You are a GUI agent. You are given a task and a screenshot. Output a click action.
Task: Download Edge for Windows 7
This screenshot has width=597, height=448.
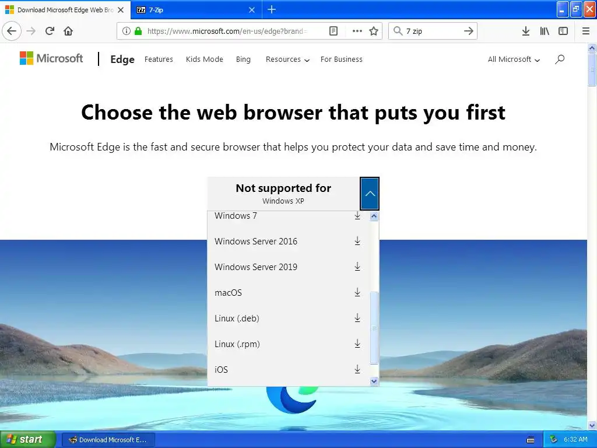[x=357, y=216]
